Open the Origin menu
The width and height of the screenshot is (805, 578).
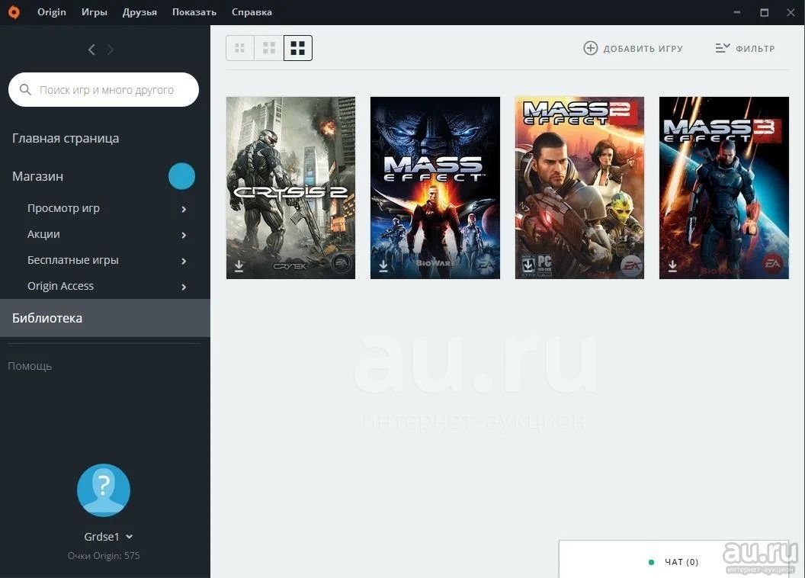[52, 11]
